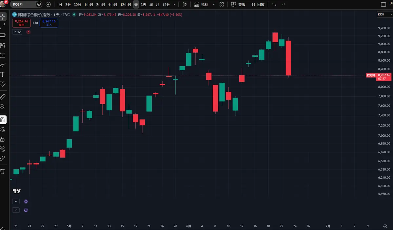The width and height of the screenshot is (393, 230).
Task: Switch to 周 weekly timeframe
Action: pyautogui.click(x=151, y=5)
